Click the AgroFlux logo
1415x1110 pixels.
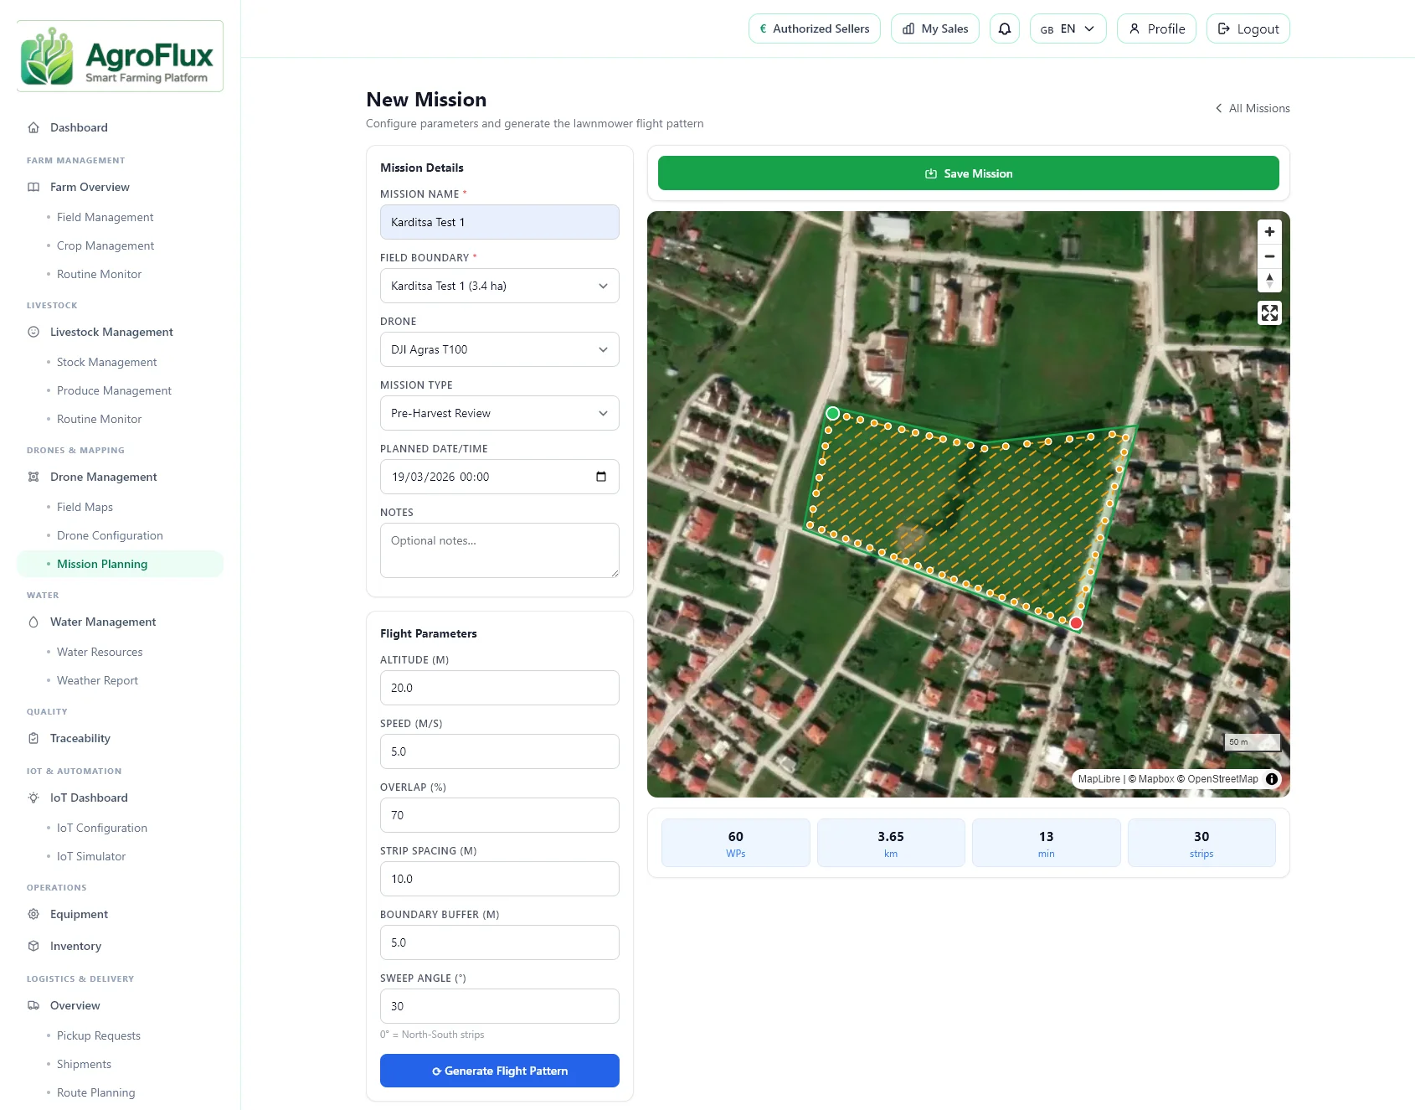click(120, 56)
